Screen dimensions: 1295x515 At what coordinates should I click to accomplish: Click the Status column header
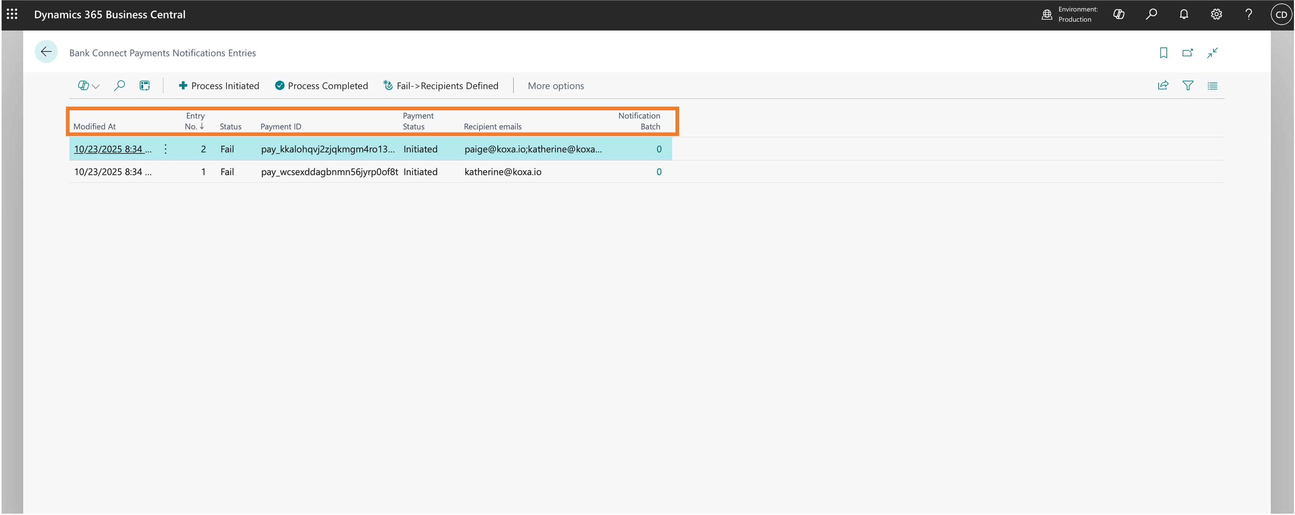(231, 127)
